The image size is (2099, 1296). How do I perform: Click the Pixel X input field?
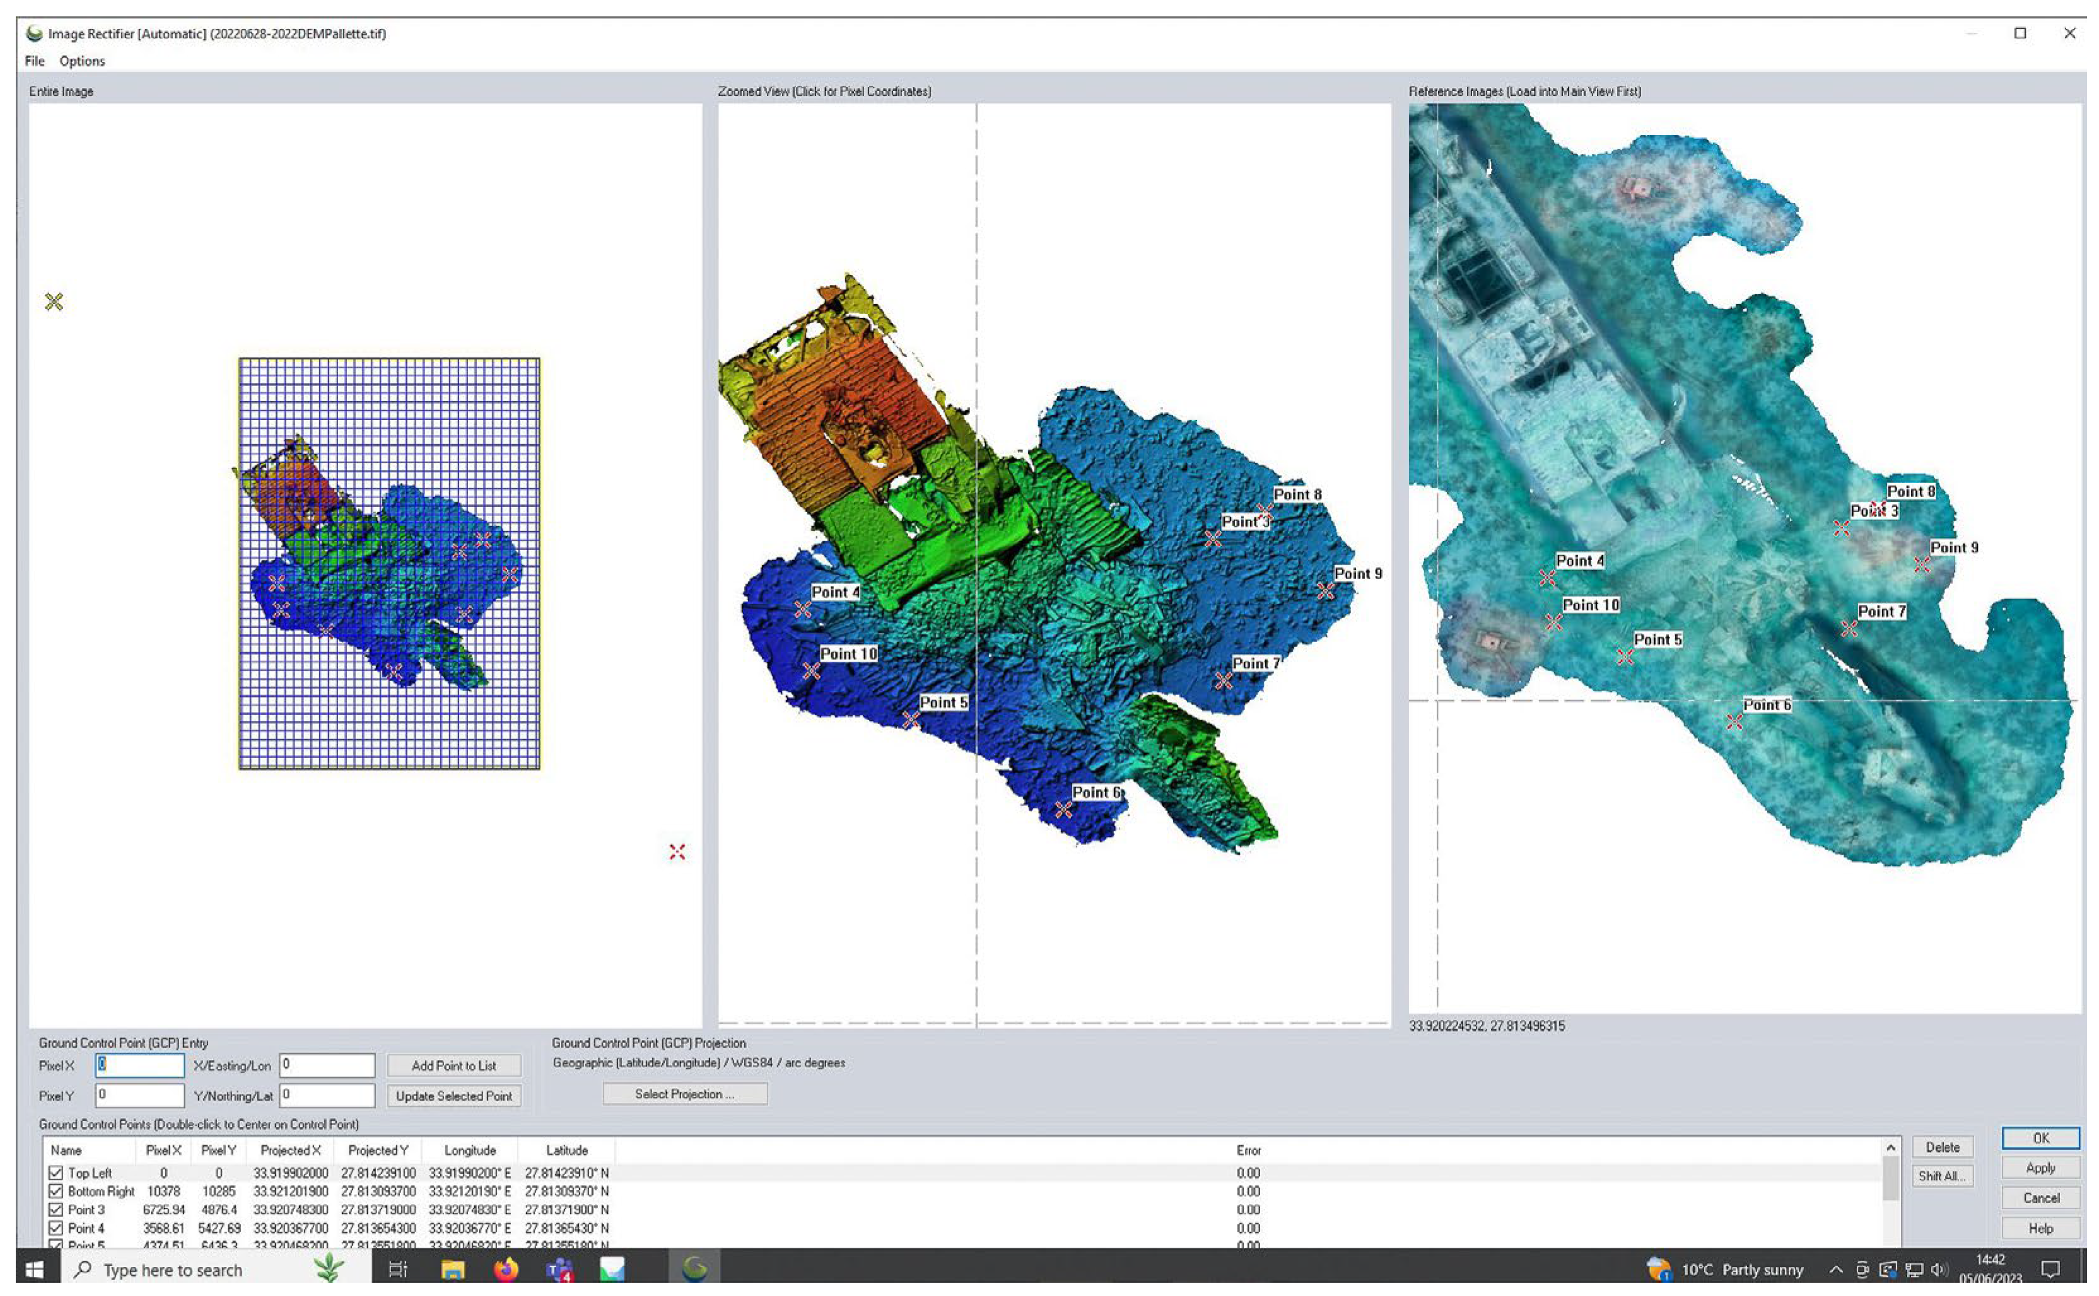pyautogui.click(x=140, y=1065)
